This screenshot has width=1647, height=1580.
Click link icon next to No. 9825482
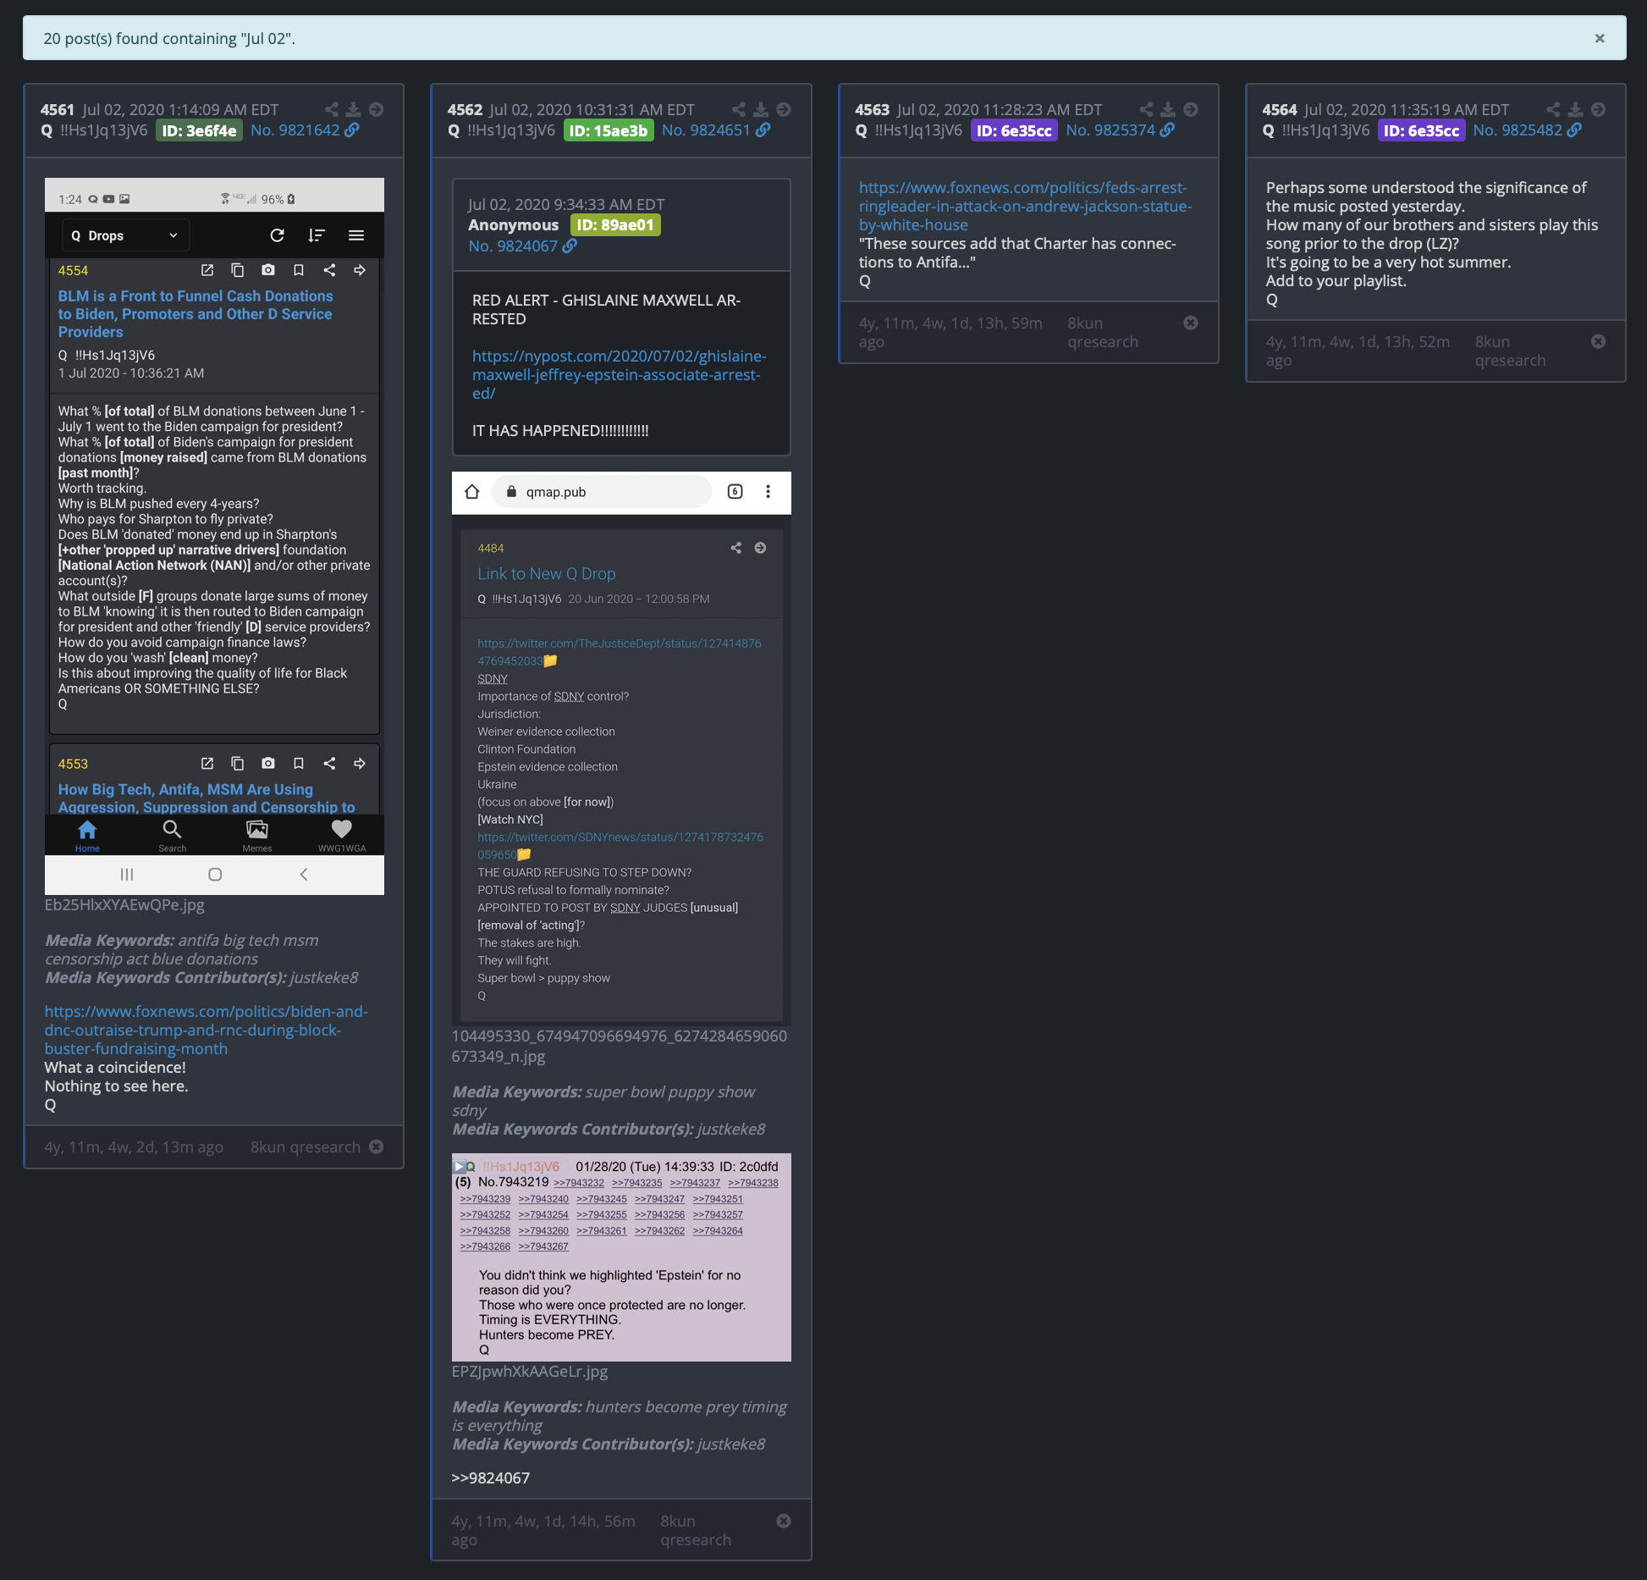coord(1574,130)
